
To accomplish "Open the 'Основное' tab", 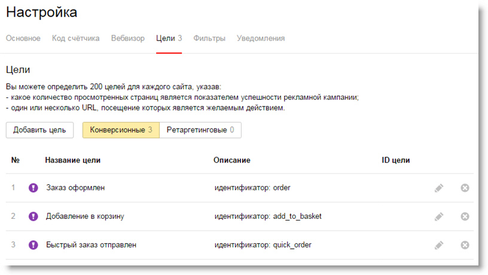I will 23,38.
